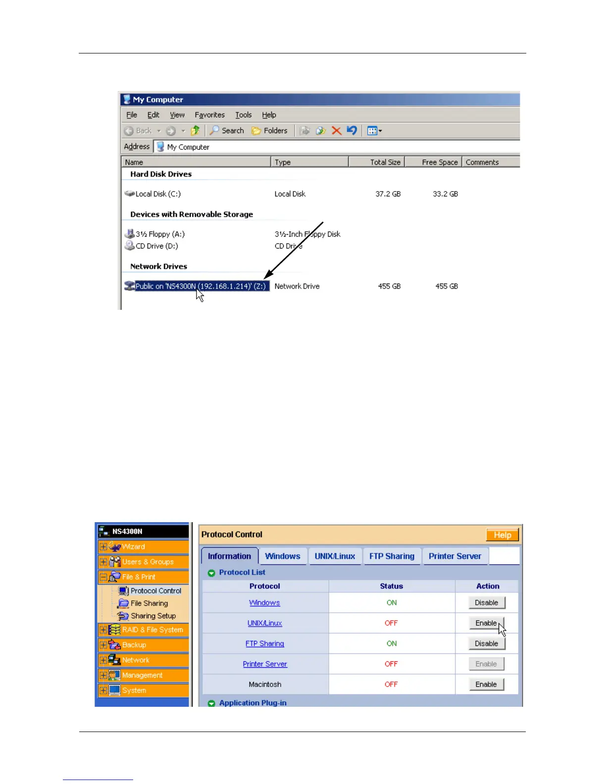Click the blue Undo arrow icon
Viewport: 606px width, 784px height.
point(352,130)
